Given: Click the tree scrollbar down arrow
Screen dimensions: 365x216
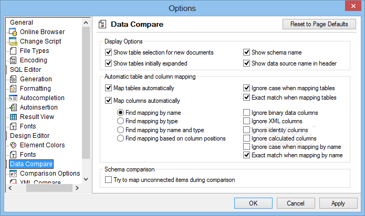Looking at the screenshot, I should (x=86, y=179).
